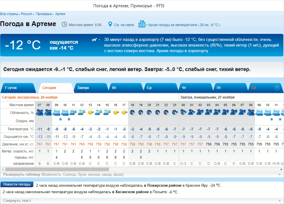The width and height of the screenshot is (284, 204).
Task: Click the text ощущается как -14 °C
Action: (x=64, y=45)
